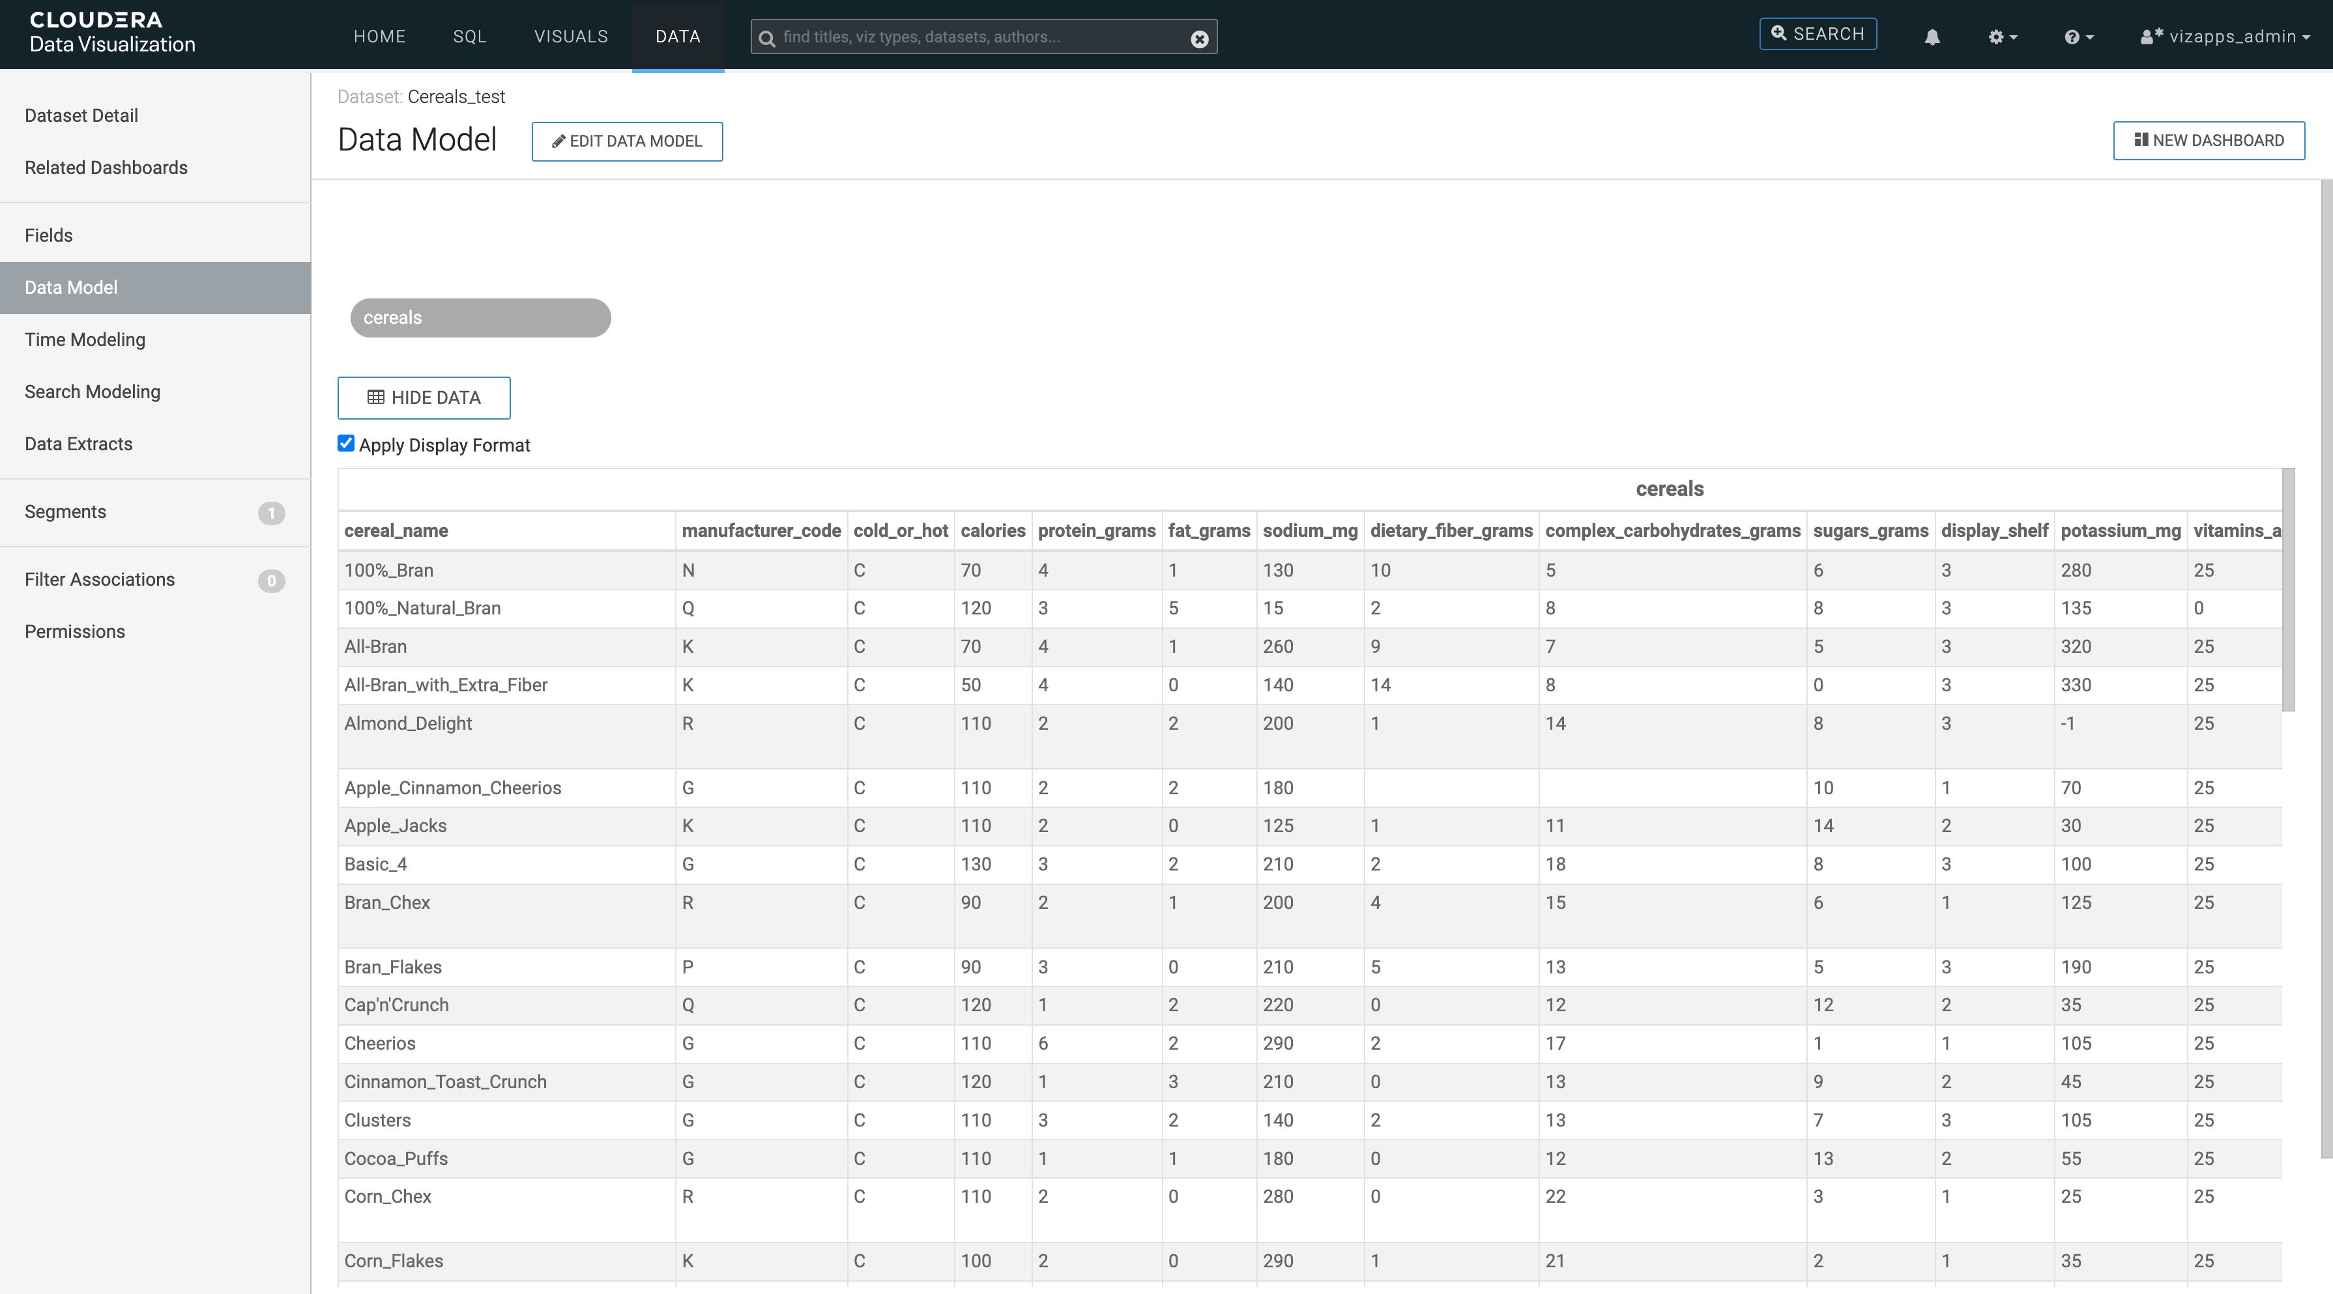Click the Cloudera Data Visualization logo
The width and height of the screenshot is (2333, 1294).
point(112,33)
